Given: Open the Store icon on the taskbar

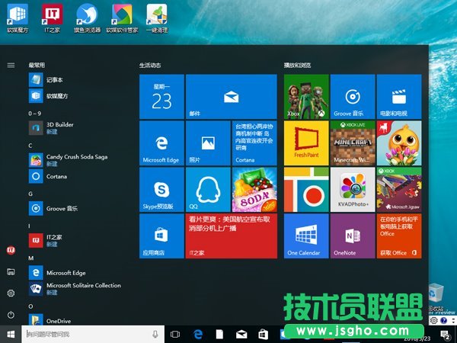Looking at the screenshot, I should tap(264, 335).
